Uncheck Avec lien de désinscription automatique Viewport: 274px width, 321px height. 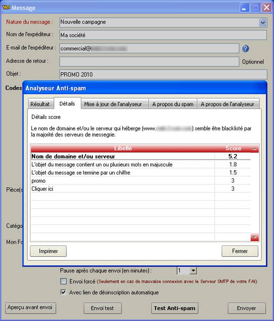(x=63, y=292)
